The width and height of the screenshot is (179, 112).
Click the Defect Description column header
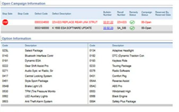61,14
